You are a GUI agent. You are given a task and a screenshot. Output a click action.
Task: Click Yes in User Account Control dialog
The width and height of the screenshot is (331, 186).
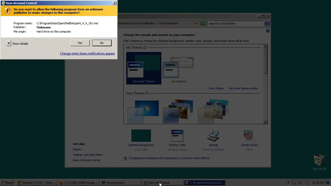(80, 43)
